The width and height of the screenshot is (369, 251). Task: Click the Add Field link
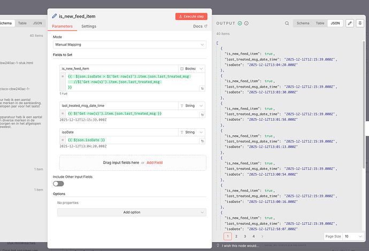click(155, 162)
